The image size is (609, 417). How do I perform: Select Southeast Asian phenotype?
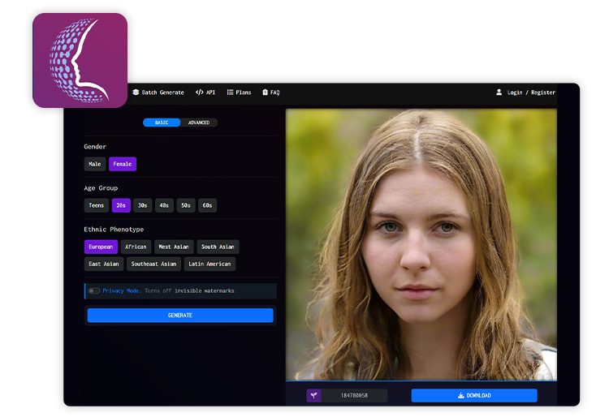[x=153, y=264]
